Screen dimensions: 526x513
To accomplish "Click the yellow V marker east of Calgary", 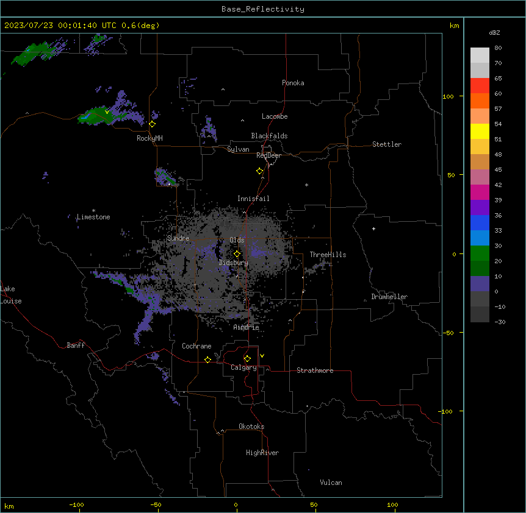I will click(262, 356).
